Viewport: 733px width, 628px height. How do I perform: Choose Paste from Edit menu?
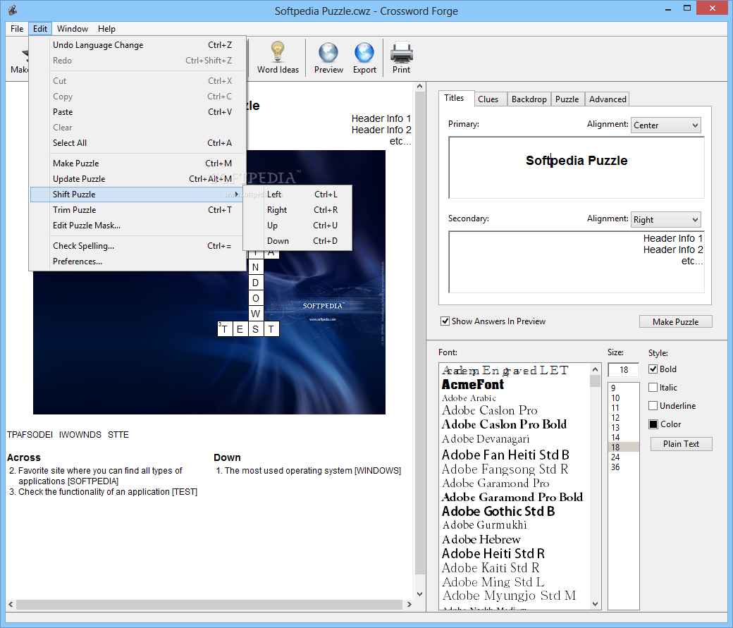[137, 112]
